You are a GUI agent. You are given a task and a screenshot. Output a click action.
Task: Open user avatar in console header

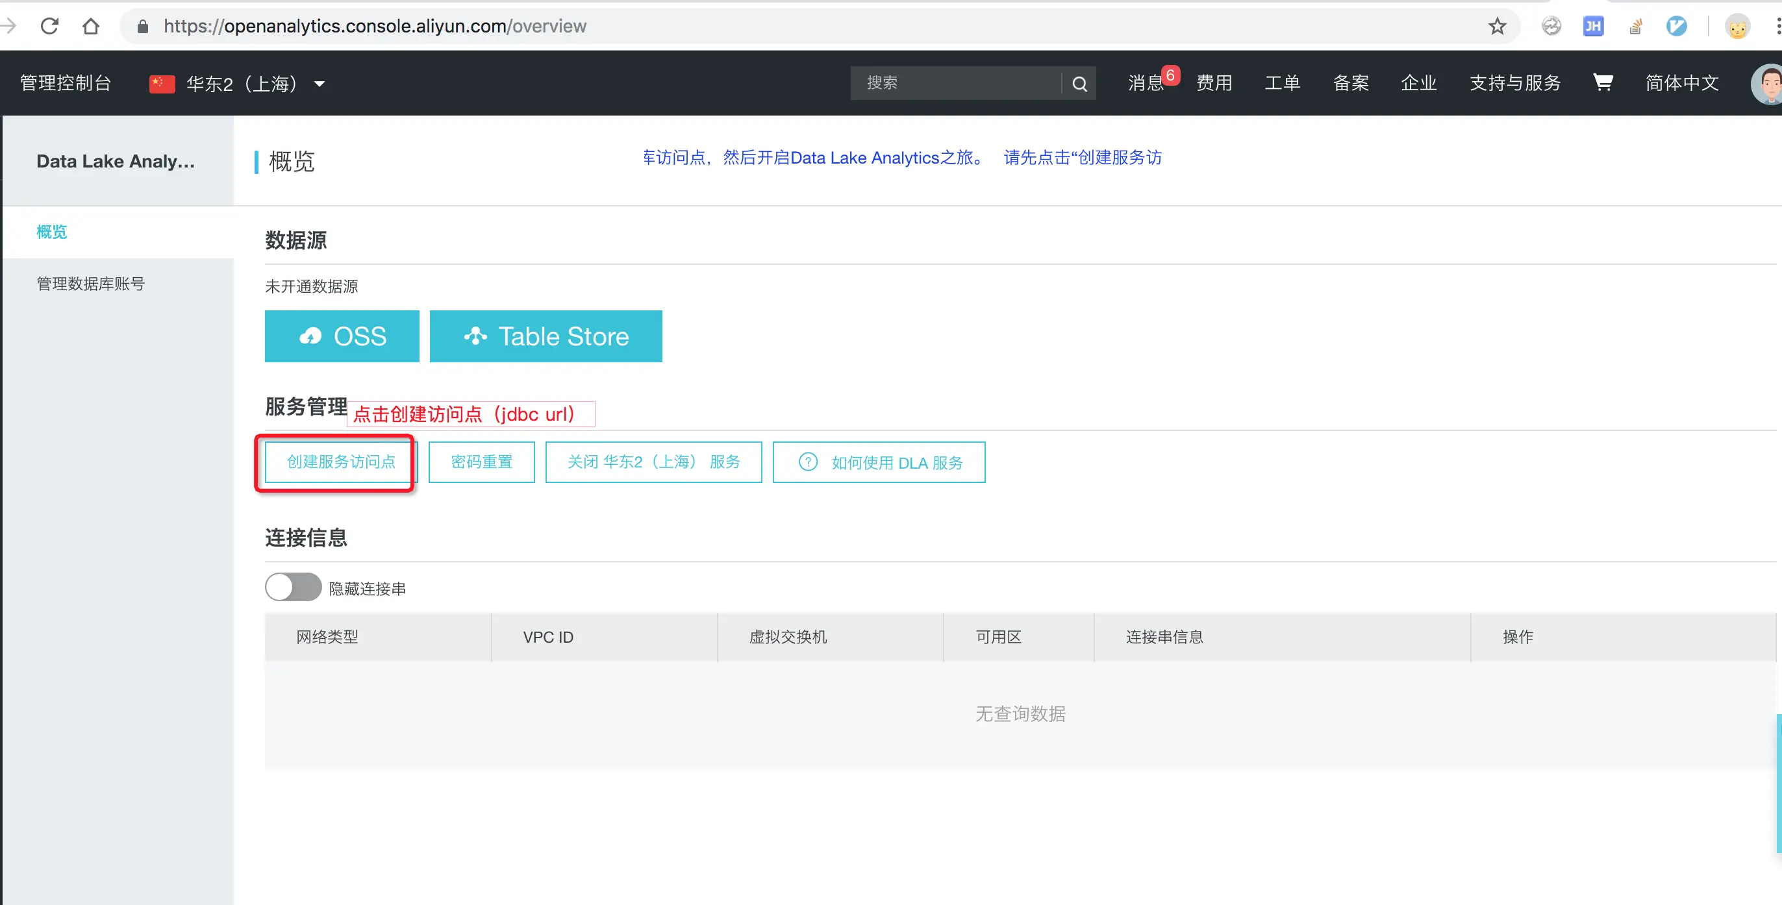point(1767,84)
